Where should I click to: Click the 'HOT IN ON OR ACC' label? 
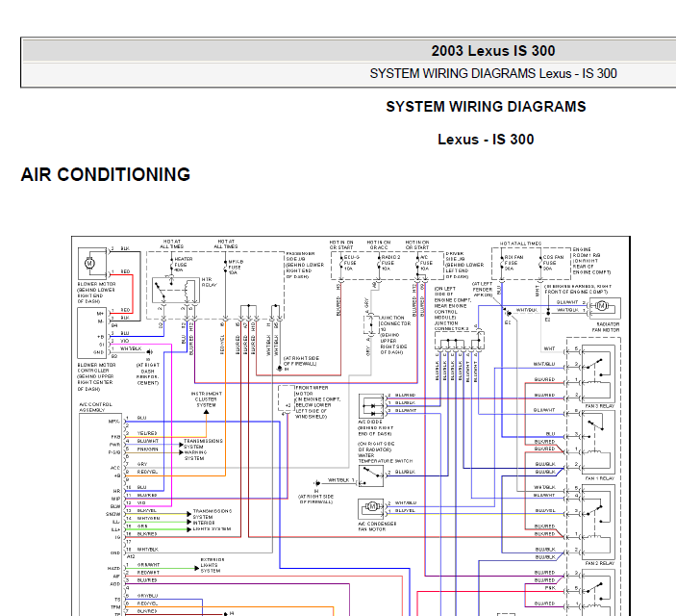pos(379,244)
